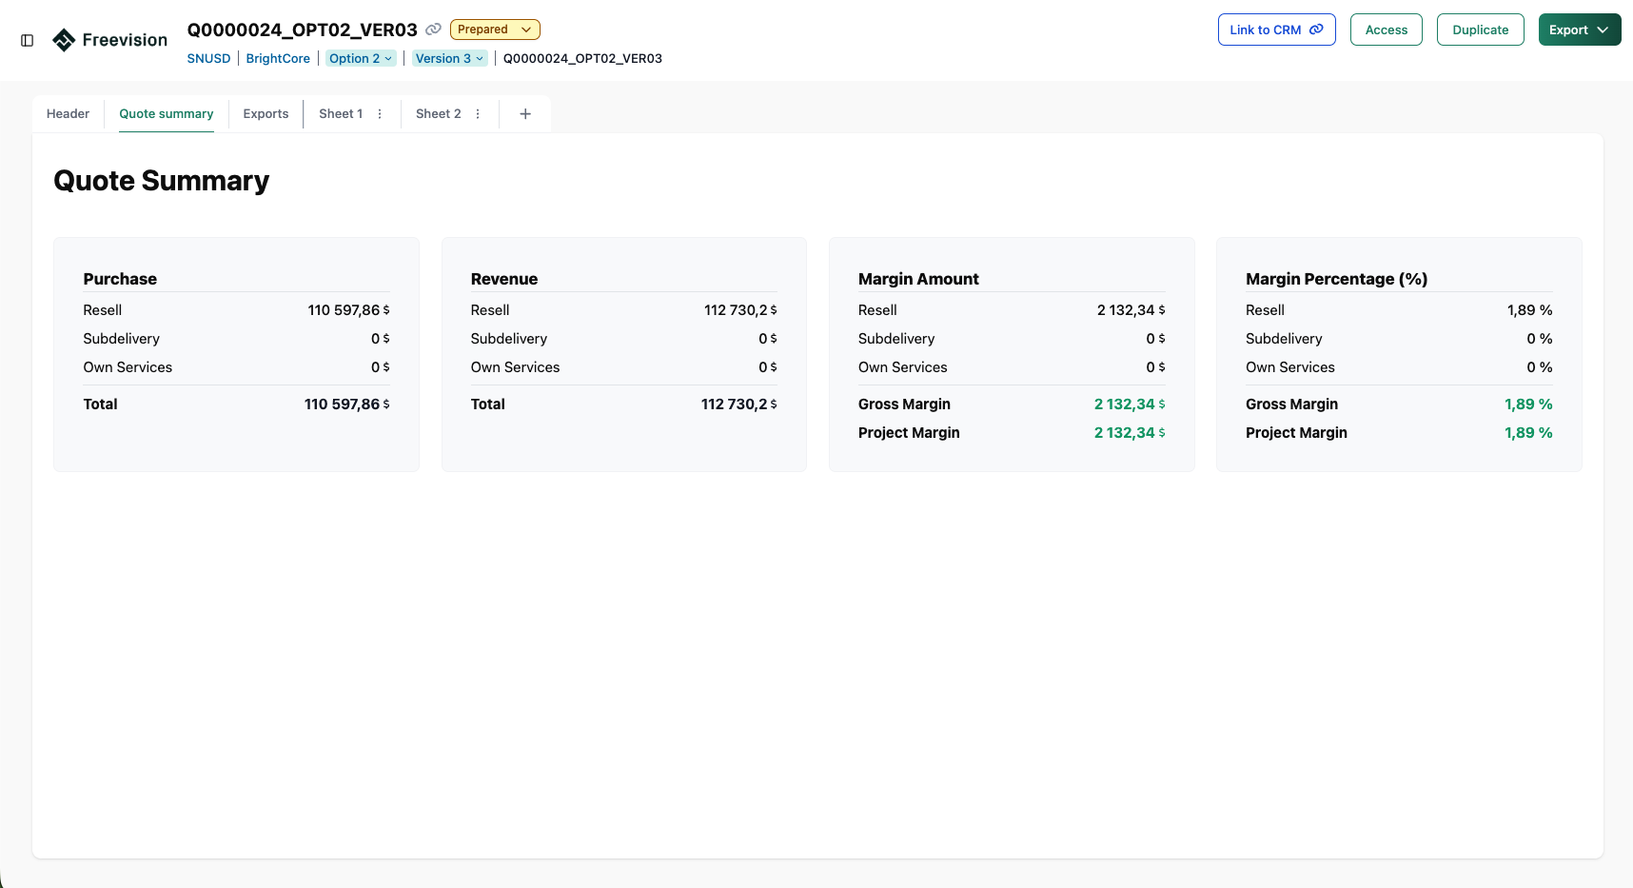Click the link icon beside quote title
The width and height of the screenshot is (1633, 888).
[433, 30]
